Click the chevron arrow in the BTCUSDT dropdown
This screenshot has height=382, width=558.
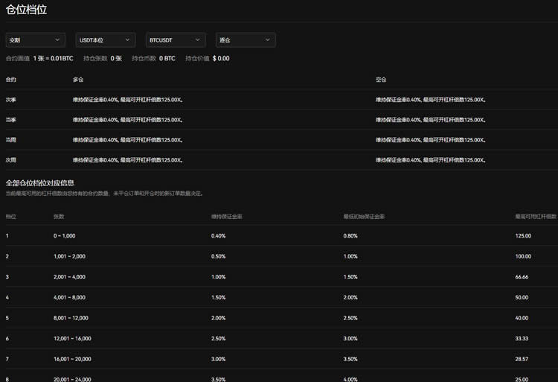[x=198, y=40]
